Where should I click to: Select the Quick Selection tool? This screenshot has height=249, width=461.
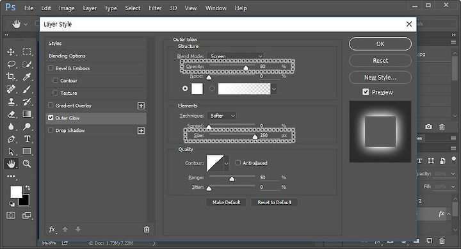click(27, 64)
